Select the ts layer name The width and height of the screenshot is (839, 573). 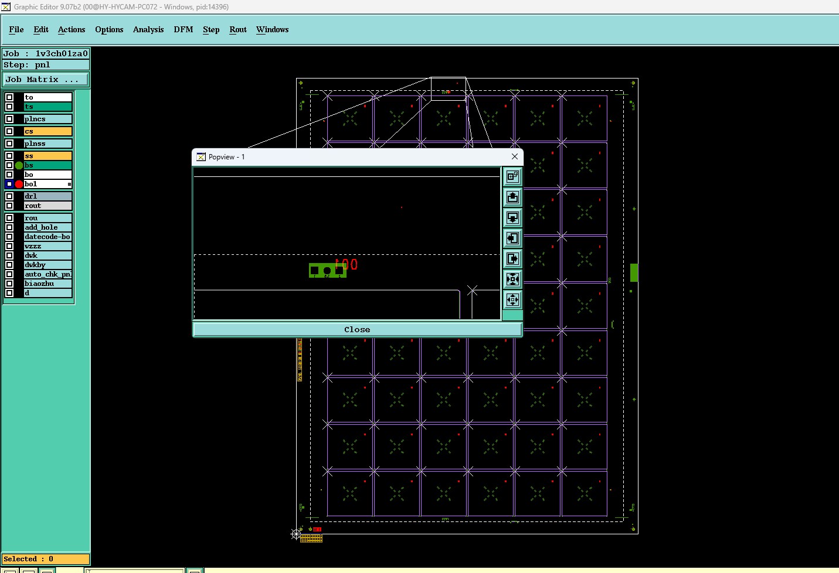[48, 107]
